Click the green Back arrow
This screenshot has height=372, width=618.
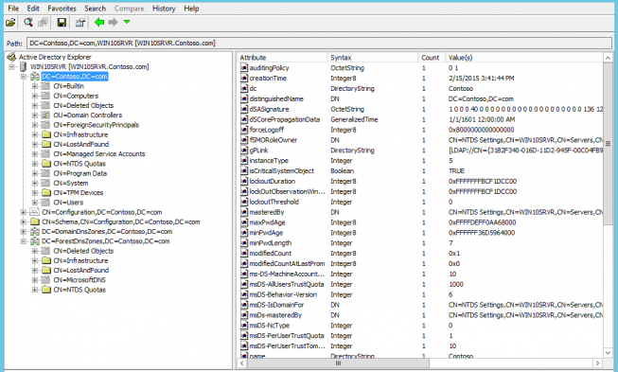99,23
